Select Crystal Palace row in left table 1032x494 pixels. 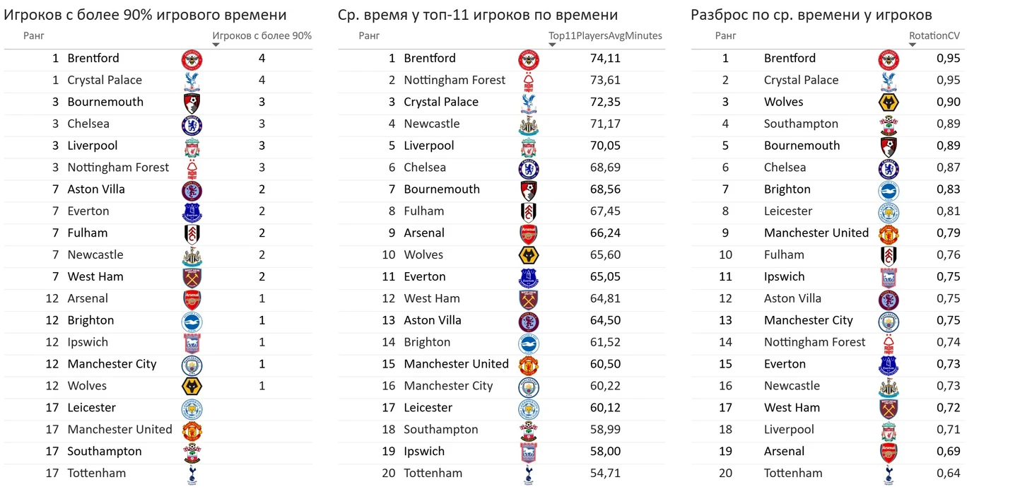tap(158, 81)
